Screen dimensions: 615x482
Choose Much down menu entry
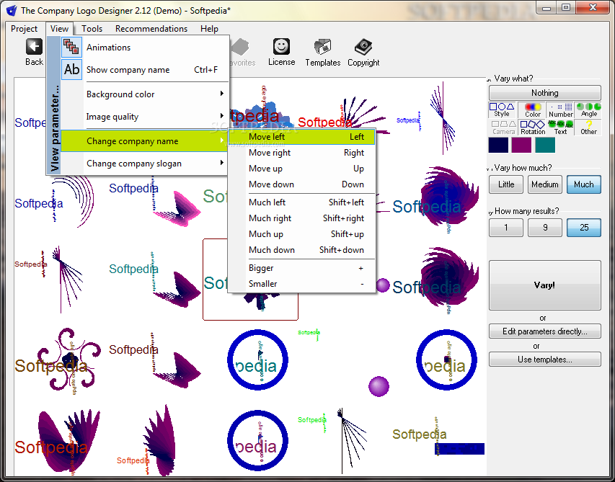pos(301,249)
